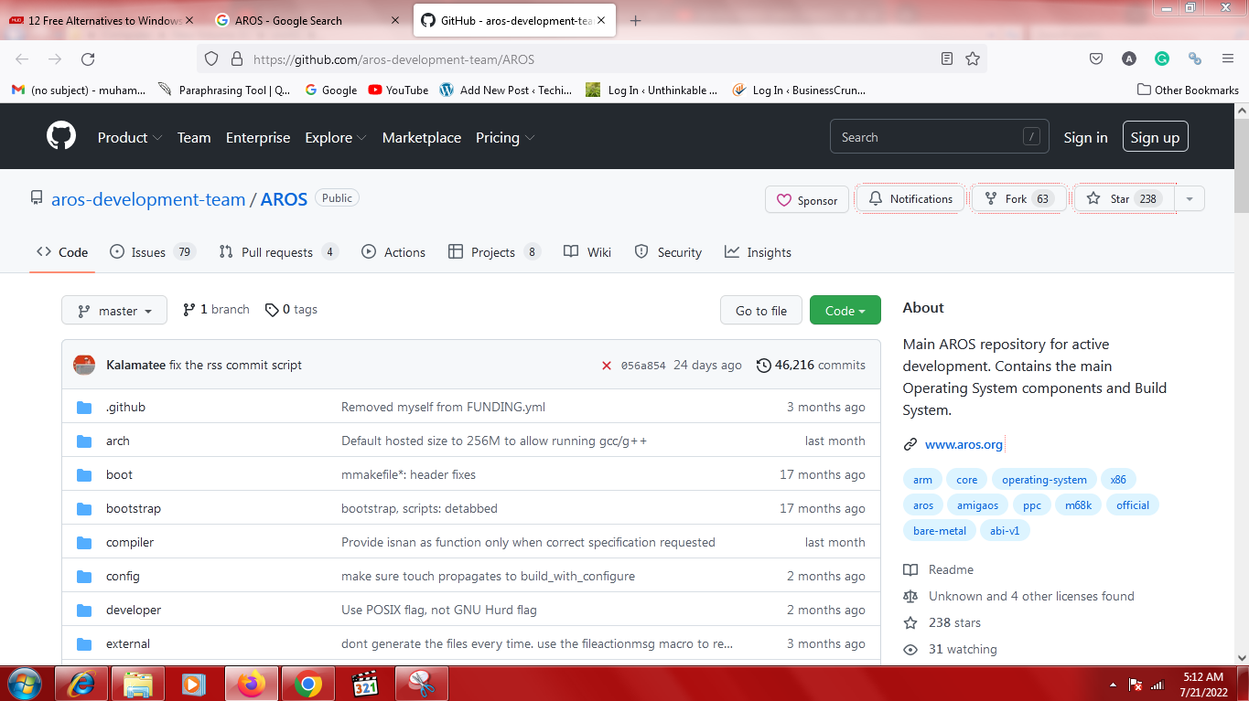The height and width of the screenshot is (701, 1249).
Task: Open Windows Explorer from the taskbar
Action: [x=138, y=684]
